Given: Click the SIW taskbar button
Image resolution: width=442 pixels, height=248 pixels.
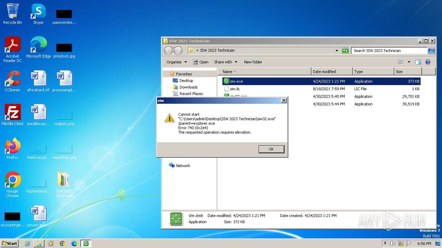Looking at the screenshot, I should (86, 244).
